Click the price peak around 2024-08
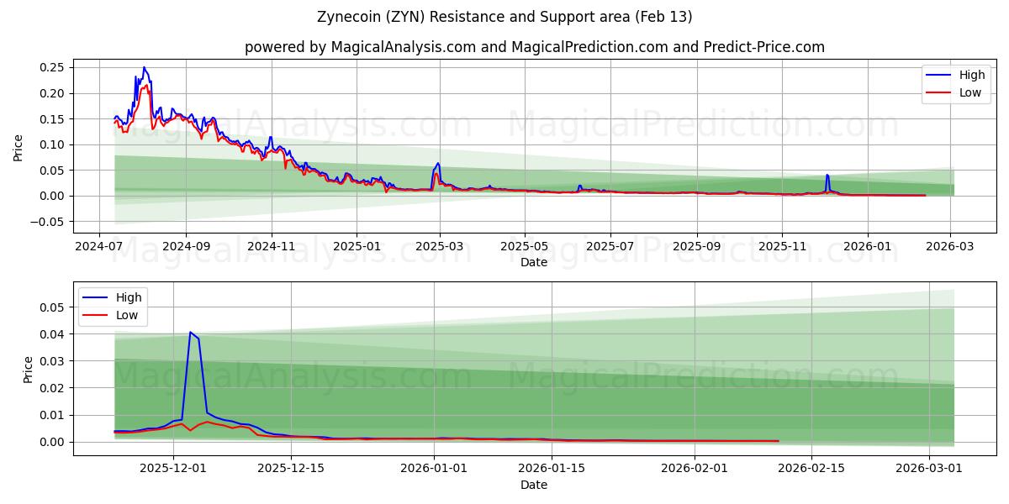 pyautogui.click(x=143, y=67)
